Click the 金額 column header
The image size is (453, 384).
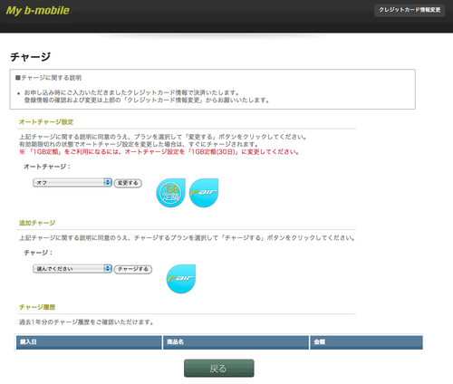366,342
